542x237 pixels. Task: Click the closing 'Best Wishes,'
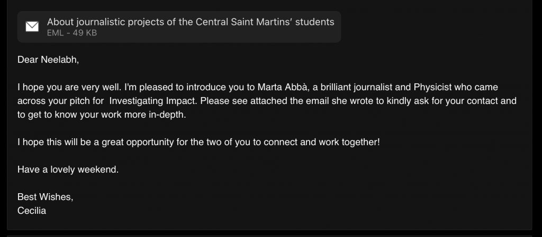click(x=46, y=197)
